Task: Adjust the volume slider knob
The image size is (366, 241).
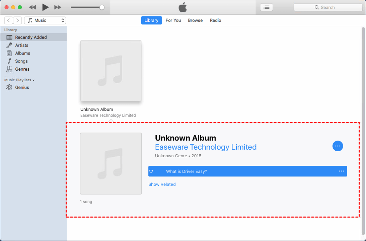Action: pos(102,7)
